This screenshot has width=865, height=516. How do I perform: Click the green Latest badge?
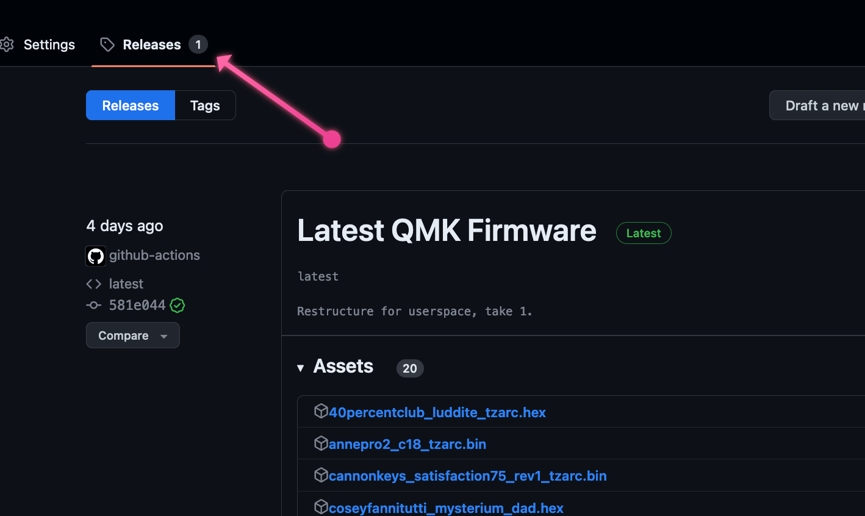click(x=644, y=233)
